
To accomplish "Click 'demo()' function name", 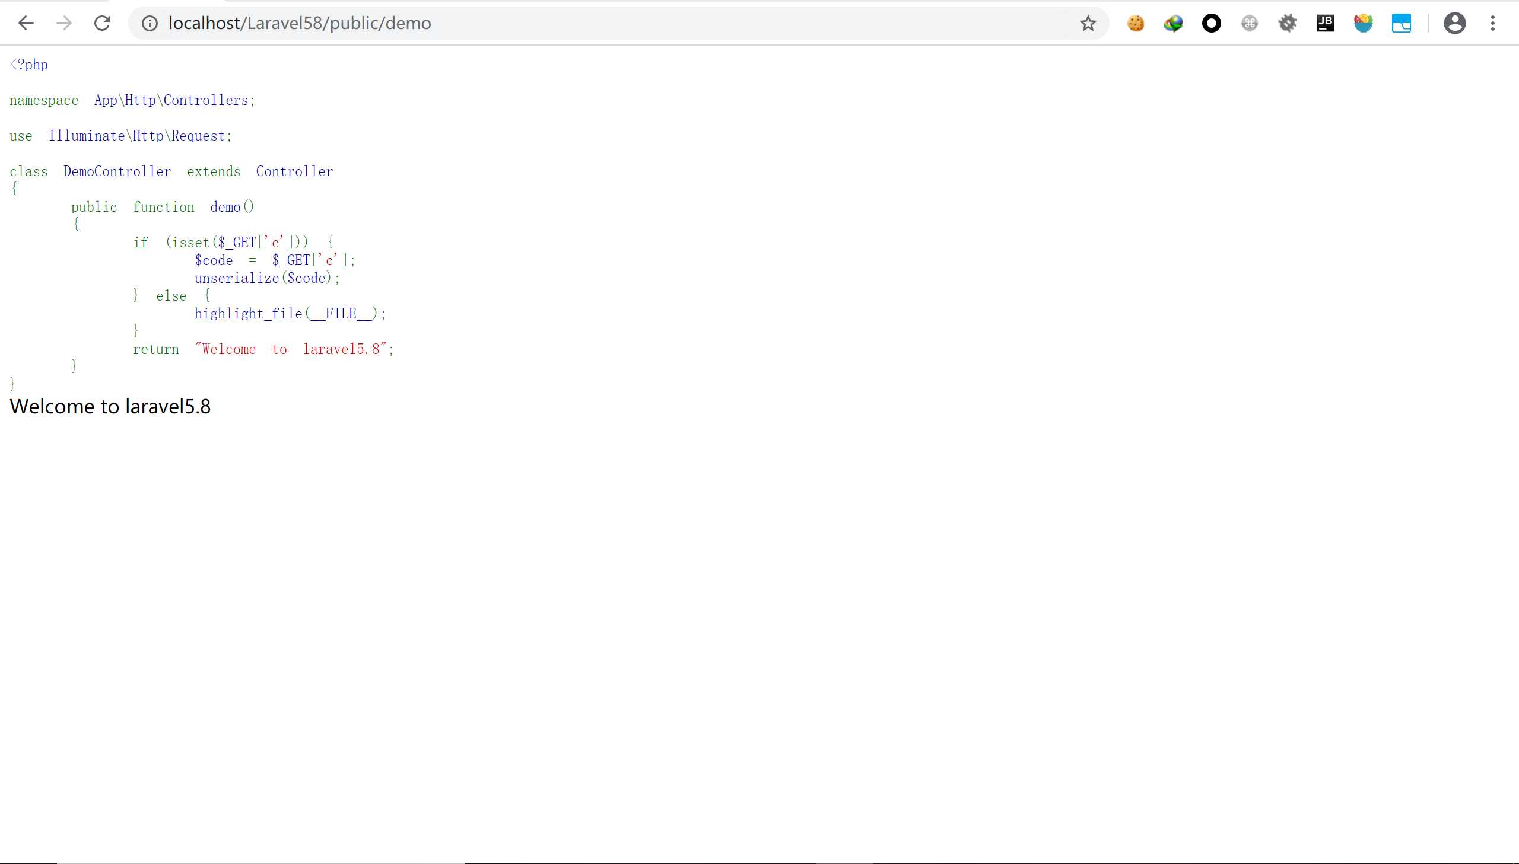I will 232,207.
